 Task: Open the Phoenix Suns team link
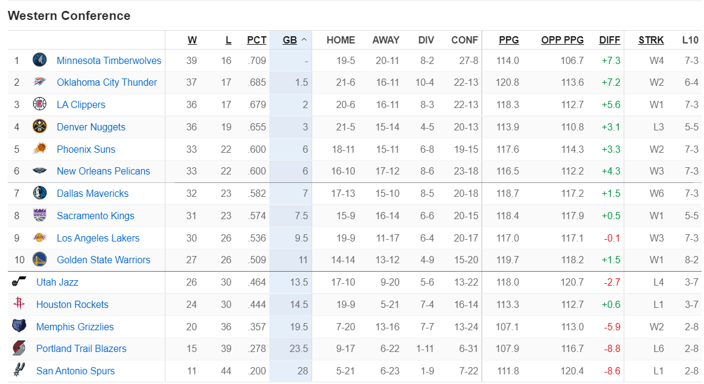point(86,149)
